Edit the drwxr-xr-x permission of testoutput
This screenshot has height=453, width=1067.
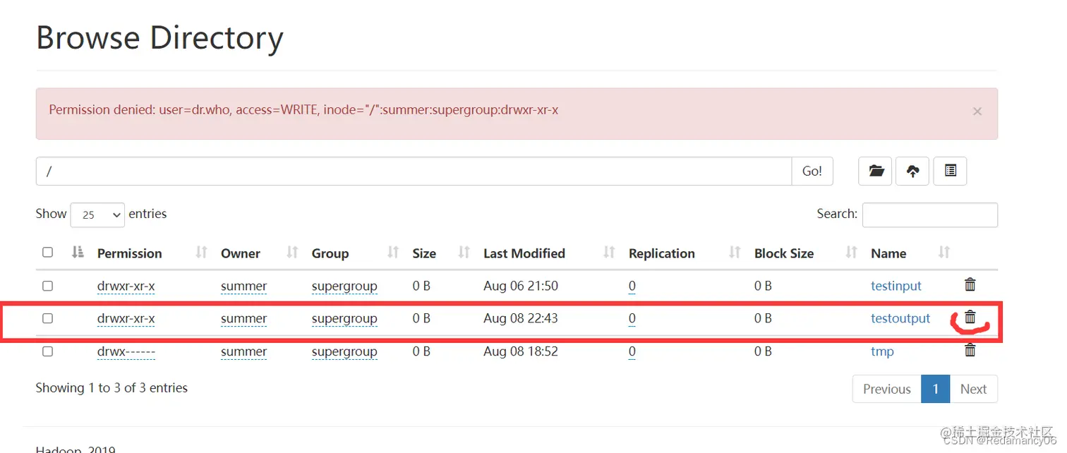[126, 318]
